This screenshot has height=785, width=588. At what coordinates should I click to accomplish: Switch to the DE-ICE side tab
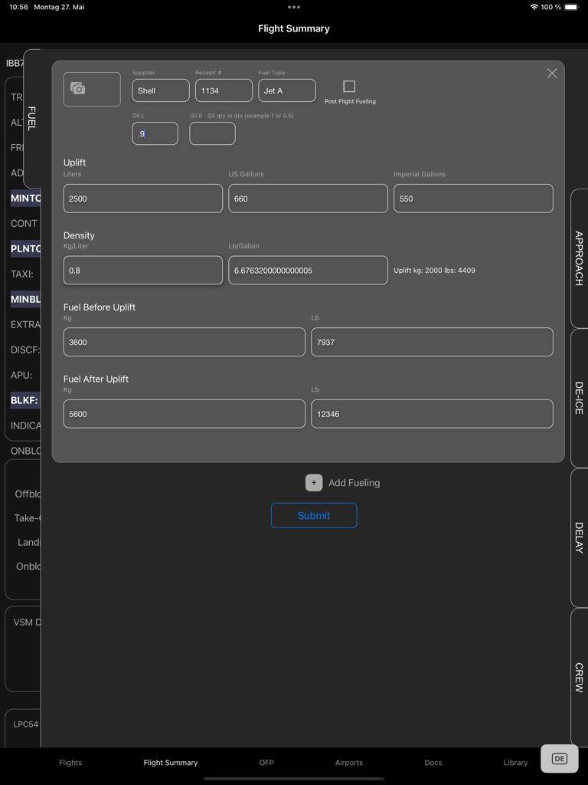(579, 398)
